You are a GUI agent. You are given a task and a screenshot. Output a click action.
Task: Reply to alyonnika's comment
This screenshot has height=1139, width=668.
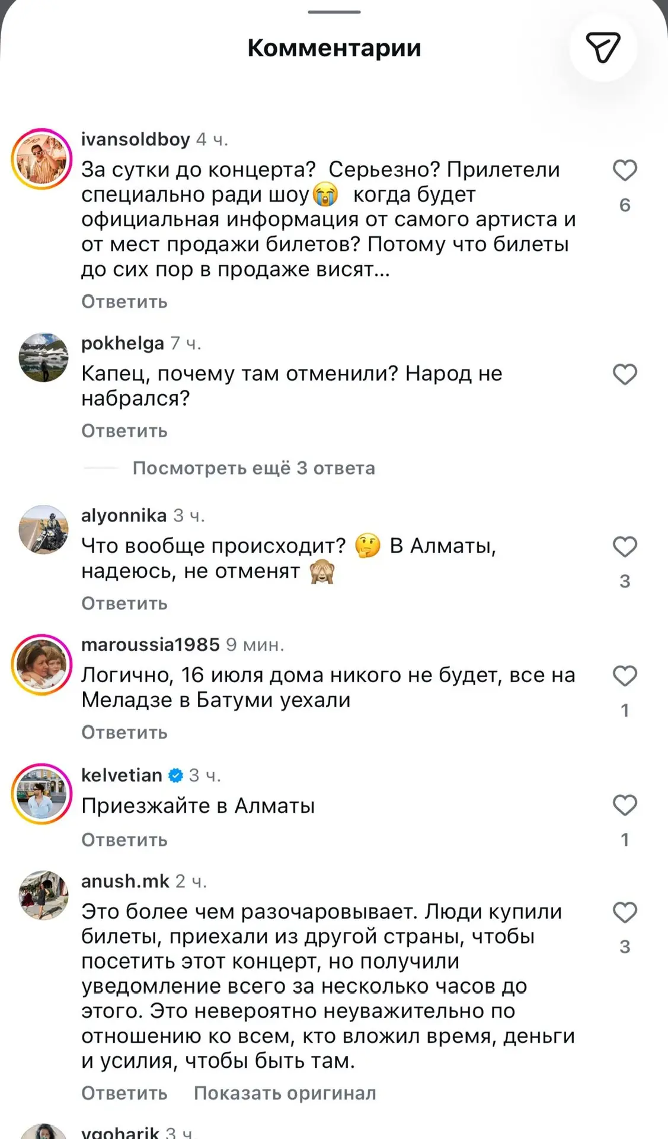click(x=124, y=603)
